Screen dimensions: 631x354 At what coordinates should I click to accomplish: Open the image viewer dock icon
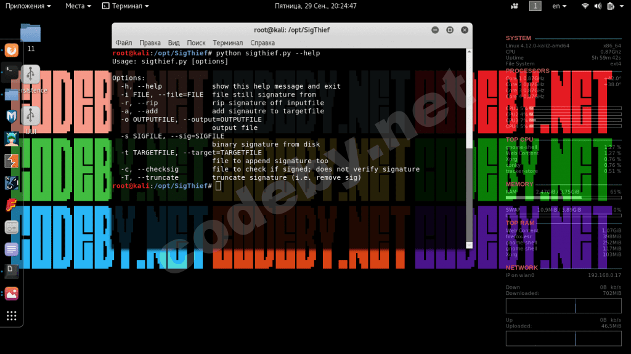point(11,294)
